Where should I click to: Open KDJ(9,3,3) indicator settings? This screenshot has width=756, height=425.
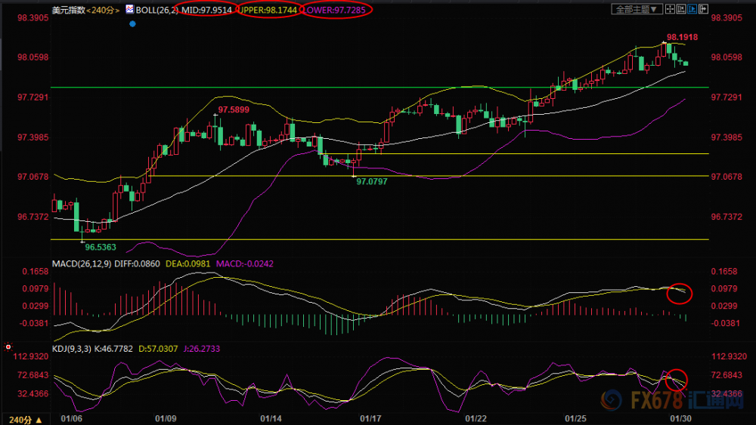pos(71,349)
